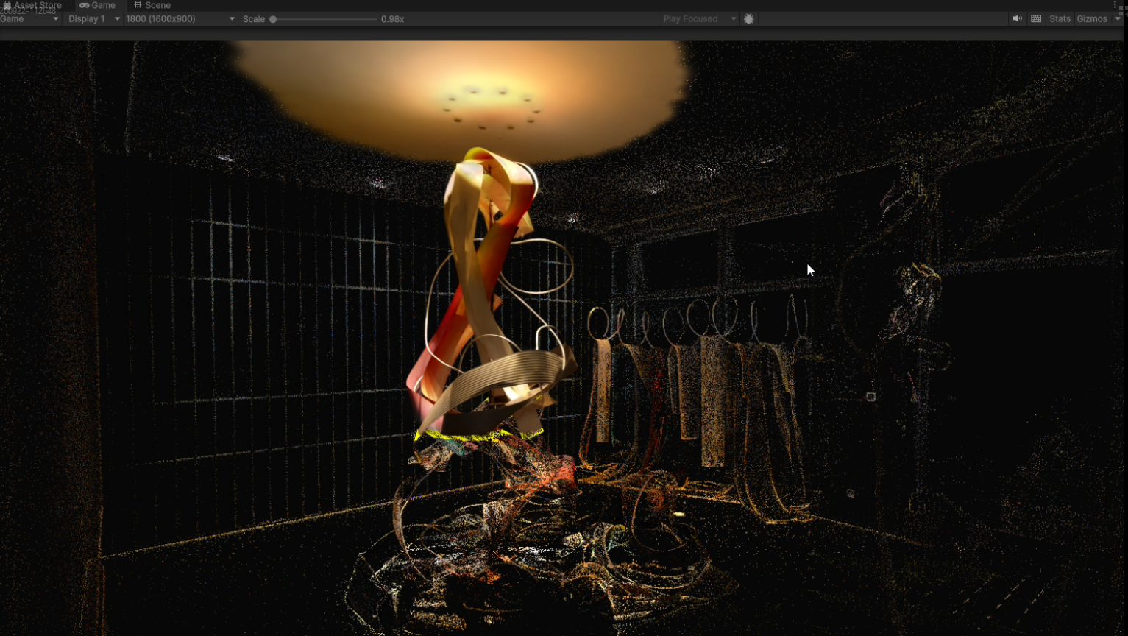This screenshot has width=1128, height=636.
Task: Toggle the frame debugger bug icon
Action: coord(749,19)
